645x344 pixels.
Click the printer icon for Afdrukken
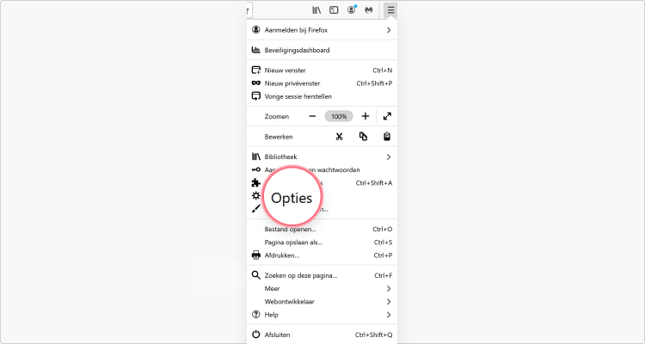click(x=256, y=255)
